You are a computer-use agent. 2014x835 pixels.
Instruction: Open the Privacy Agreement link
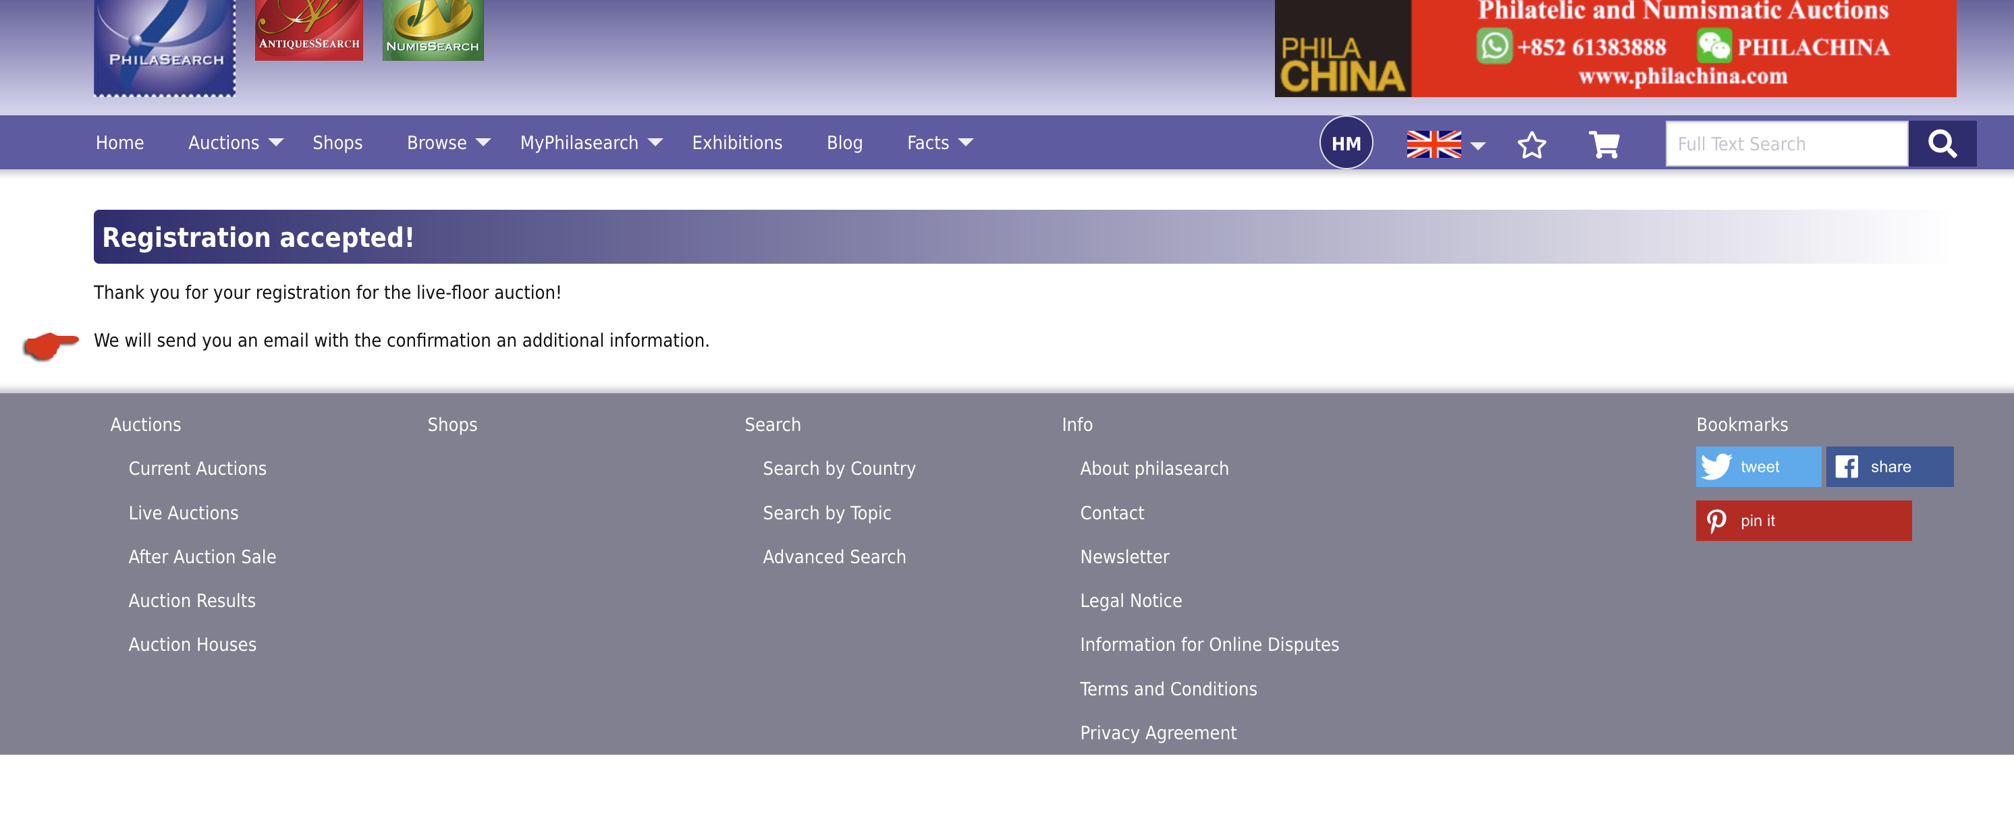1158,733
